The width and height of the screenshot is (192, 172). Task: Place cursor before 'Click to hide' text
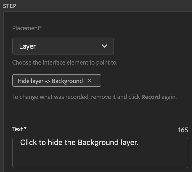(20, 143)
